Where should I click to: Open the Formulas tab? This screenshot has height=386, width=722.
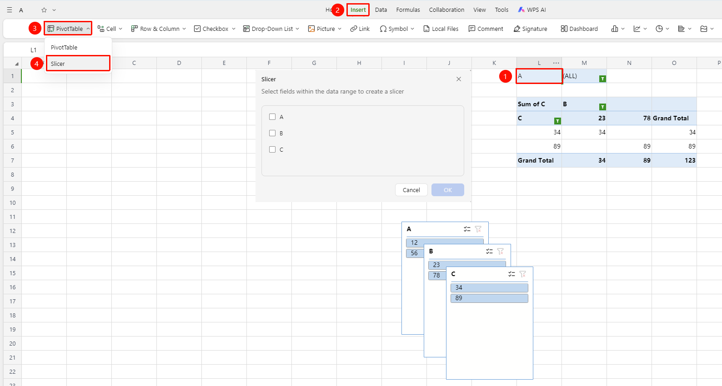pyautogui.click(x=408, y=10)
